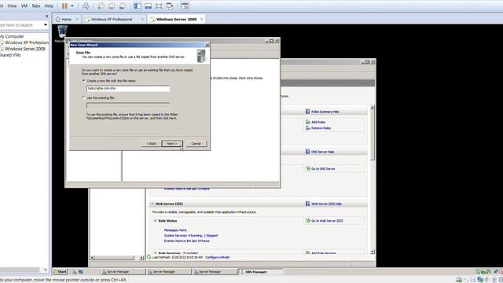Click the new zone file name field

(128, 88)
